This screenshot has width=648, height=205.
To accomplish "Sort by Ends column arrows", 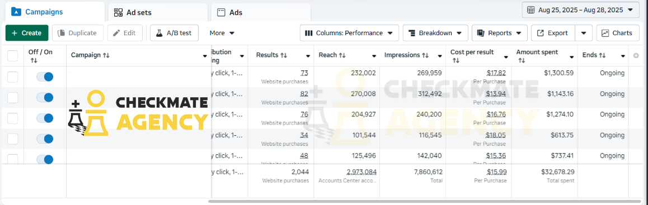I will tap(603, 55).
